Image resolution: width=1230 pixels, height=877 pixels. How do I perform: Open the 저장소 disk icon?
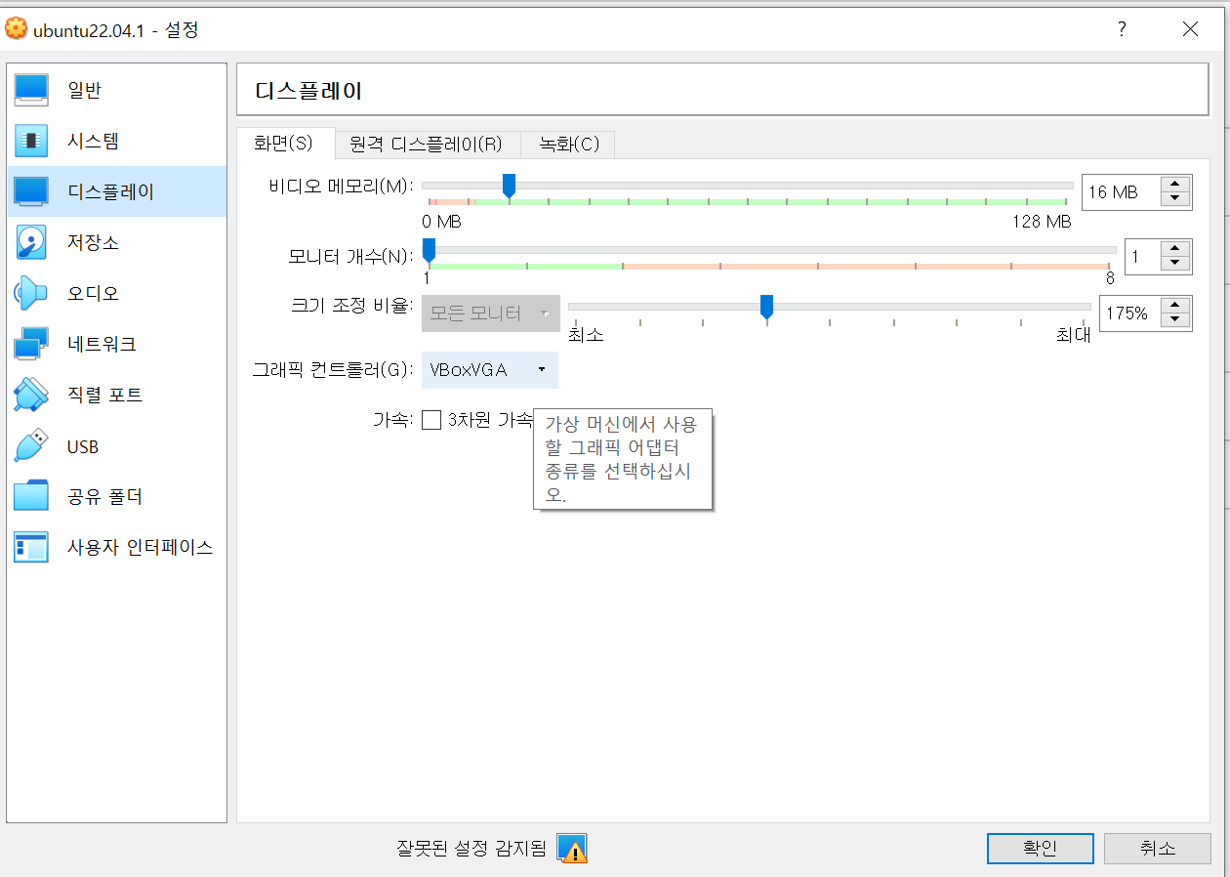31,242
